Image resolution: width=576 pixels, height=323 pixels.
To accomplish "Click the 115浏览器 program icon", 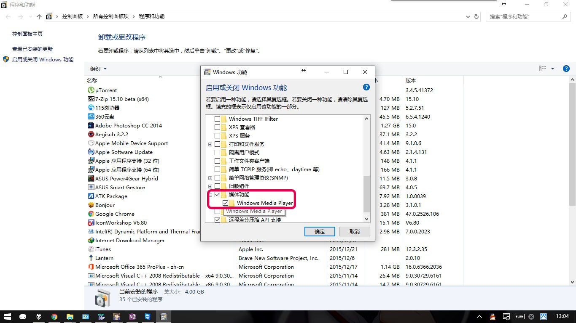I will 91,108.
